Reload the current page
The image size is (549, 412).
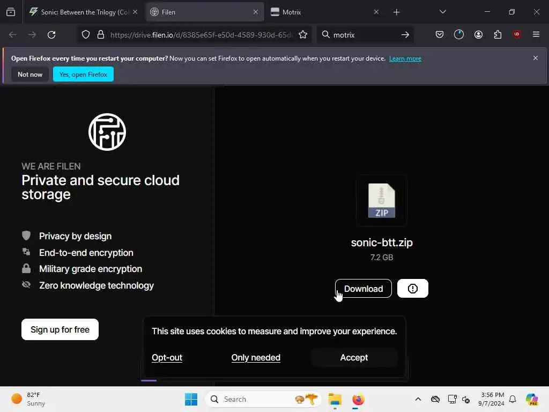(x=51, y=35)
